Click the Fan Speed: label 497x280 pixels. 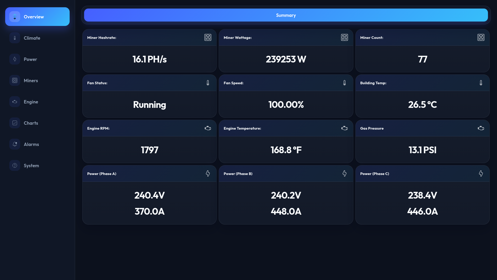(x=233, y=83)
